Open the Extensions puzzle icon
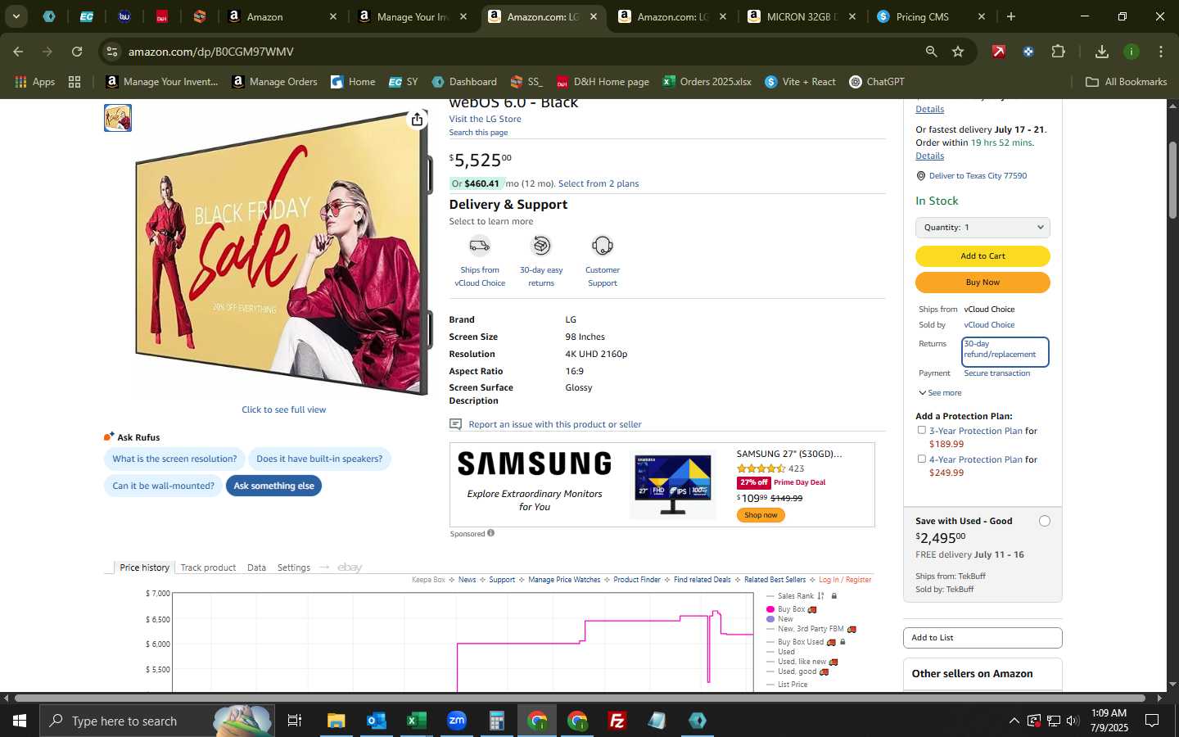Viewport: 1179px width, 737px height. click(x=1058, y=52)
